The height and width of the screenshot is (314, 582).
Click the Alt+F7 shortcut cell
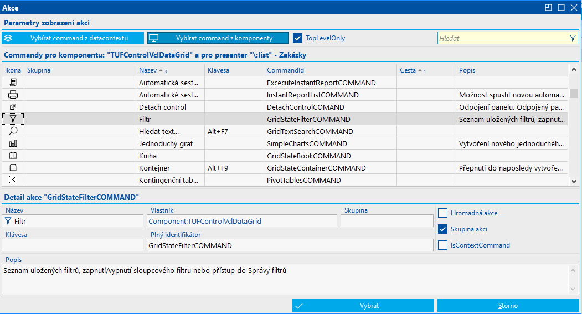pyautogui.click(x=234, y=131)
